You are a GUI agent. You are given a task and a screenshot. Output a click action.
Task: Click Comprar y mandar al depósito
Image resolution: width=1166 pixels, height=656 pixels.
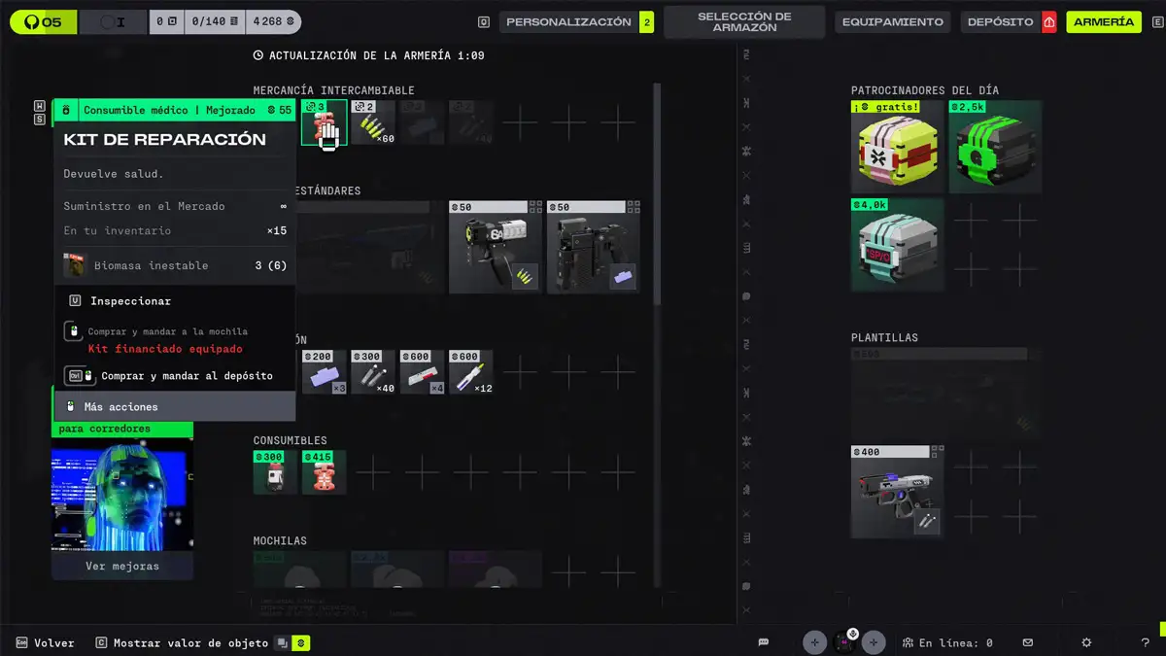coord(187,376)
